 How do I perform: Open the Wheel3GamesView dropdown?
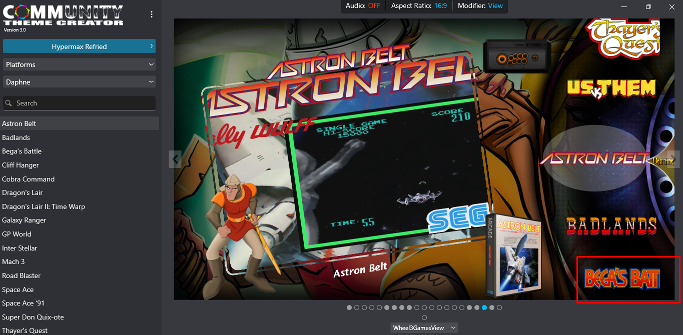click(424, 328)
